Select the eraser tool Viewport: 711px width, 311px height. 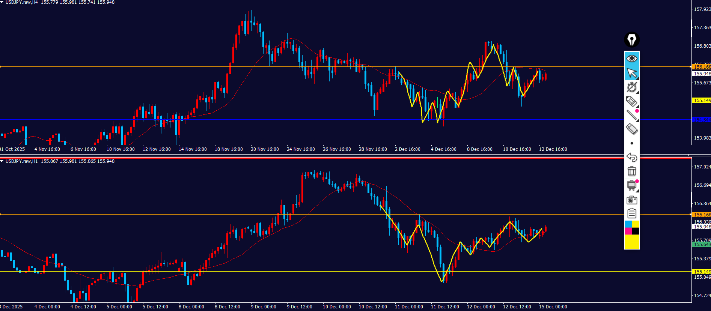tap(632, 129)
